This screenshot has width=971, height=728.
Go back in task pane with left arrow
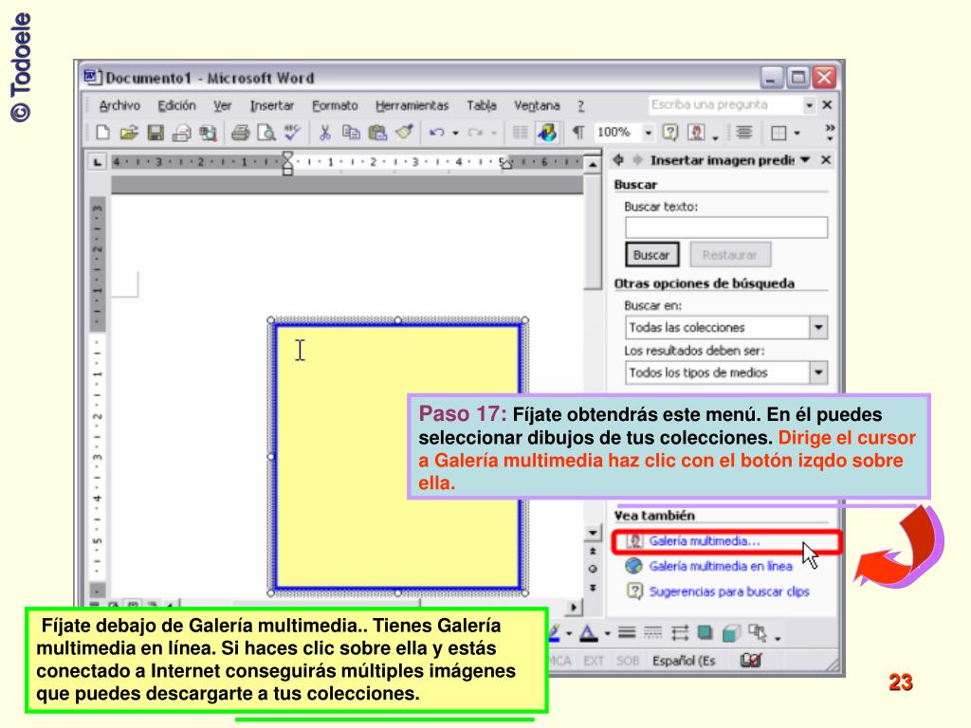pos(618,160)
